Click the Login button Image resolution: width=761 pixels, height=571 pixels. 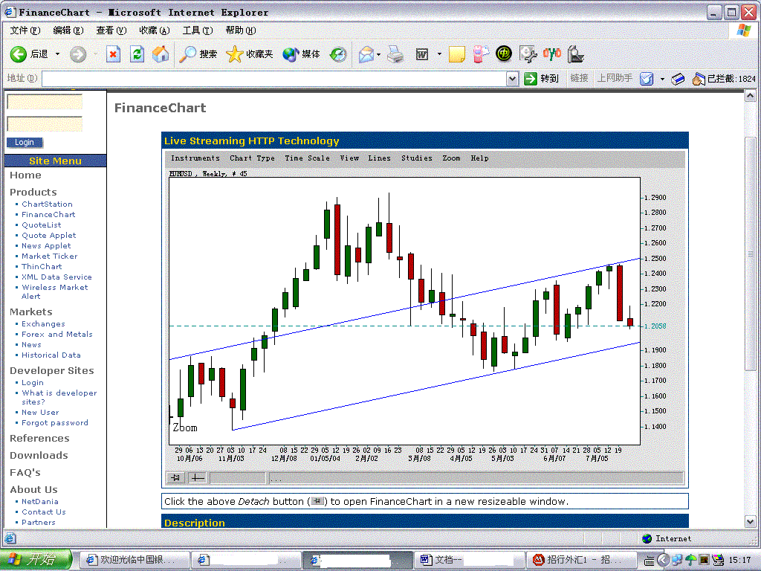point(25,142)
